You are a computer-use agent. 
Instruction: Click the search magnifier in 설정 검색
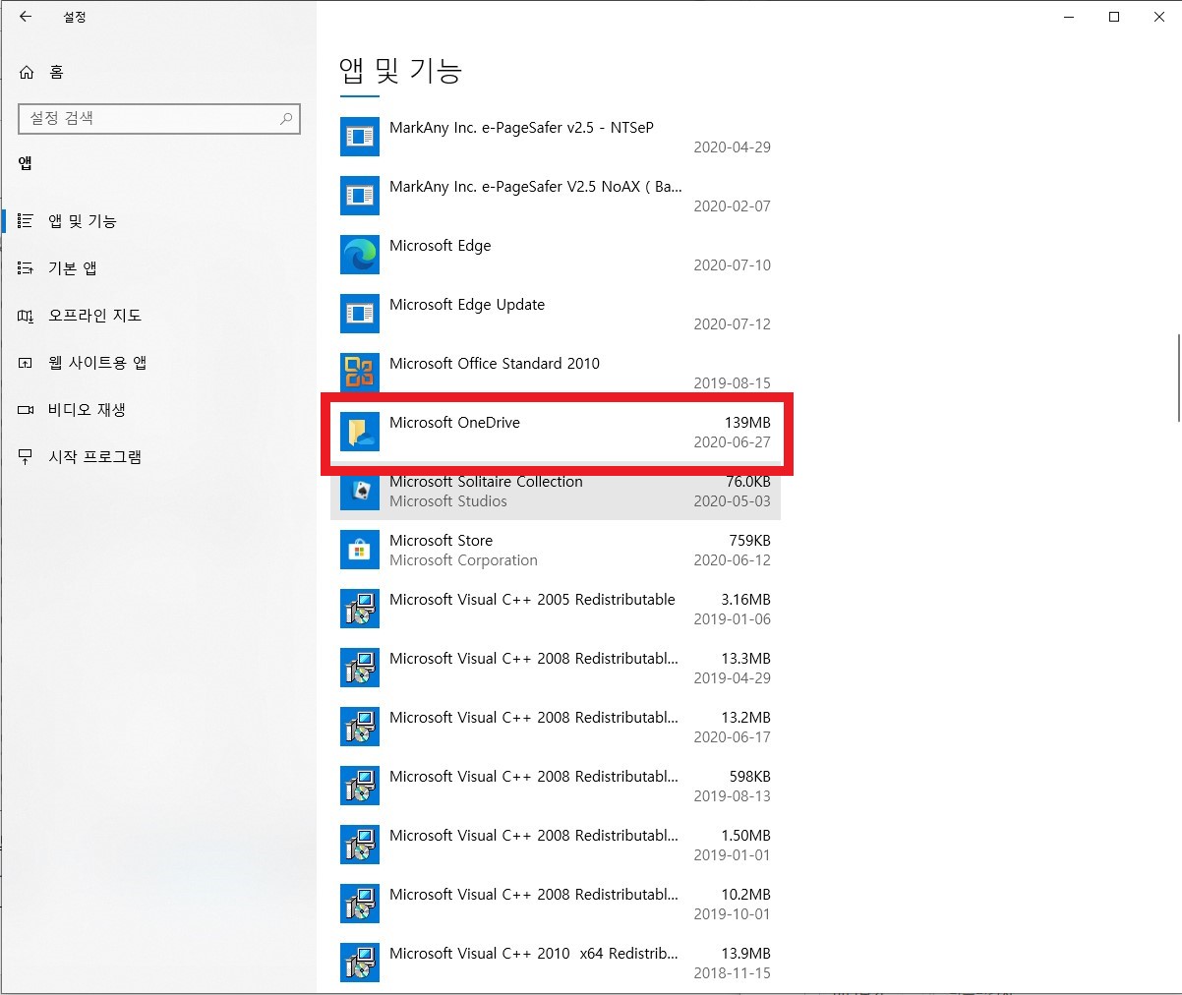[x=286, y=118]
